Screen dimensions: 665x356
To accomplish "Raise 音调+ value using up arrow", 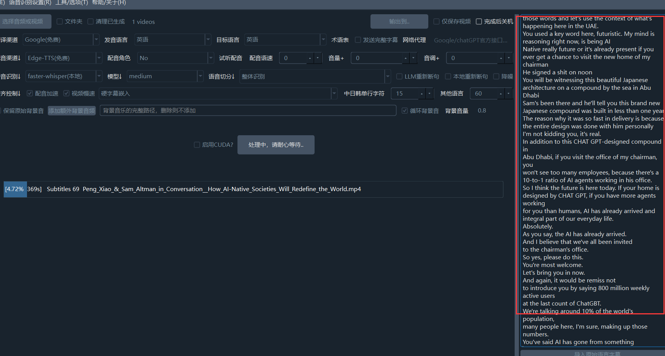I will click(501, 58).
